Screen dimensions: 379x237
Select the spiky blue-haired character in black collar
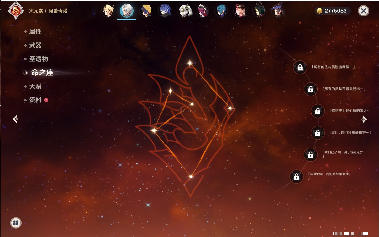pos(165,11)
